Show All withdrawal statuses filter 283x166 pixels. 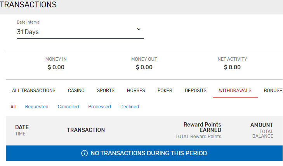coord(13,107)
